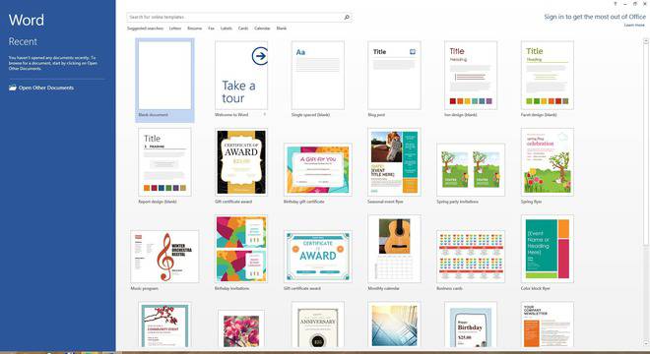Open the Your Company Newsletter template
Image resolution: width=650 pixels, height=354 pixels.
548,324
